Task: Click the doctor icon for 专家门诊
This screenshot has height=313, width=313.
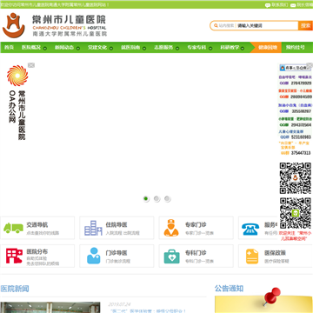Action: (x=171, y=228)
